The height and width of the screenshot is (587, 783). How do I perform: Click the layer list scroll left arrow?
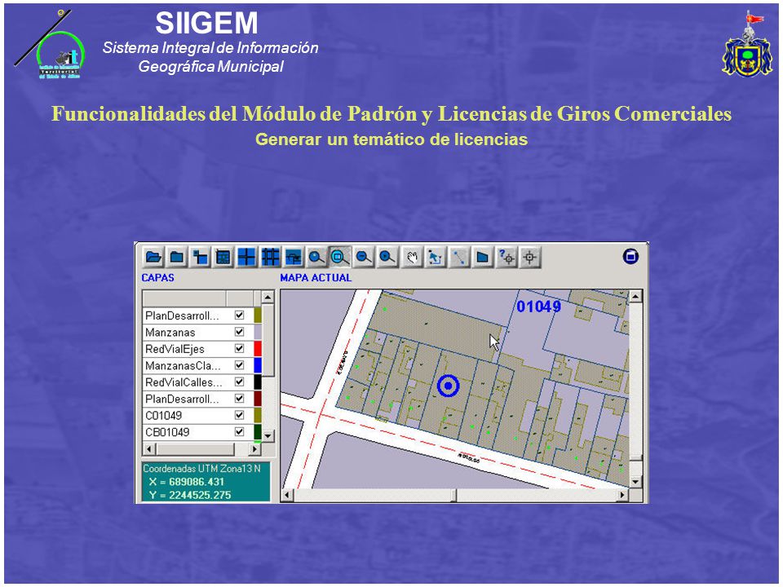tap(148, 448)
